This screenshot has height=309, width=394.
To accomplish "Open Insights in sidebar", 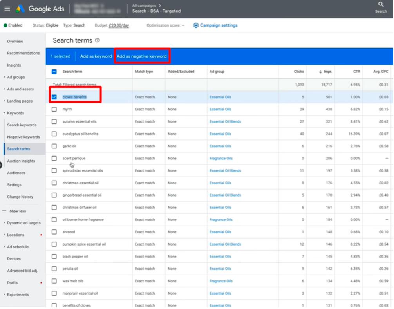I will (x=14, y=65).
